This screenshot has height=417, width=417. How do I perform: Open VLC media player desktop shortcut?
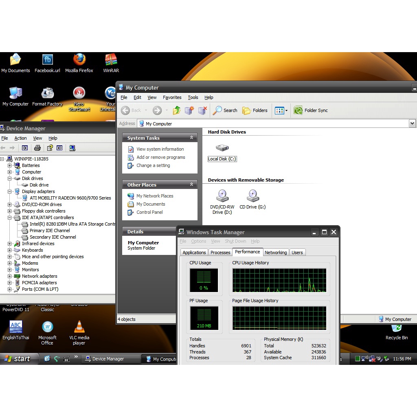(79, 327)
